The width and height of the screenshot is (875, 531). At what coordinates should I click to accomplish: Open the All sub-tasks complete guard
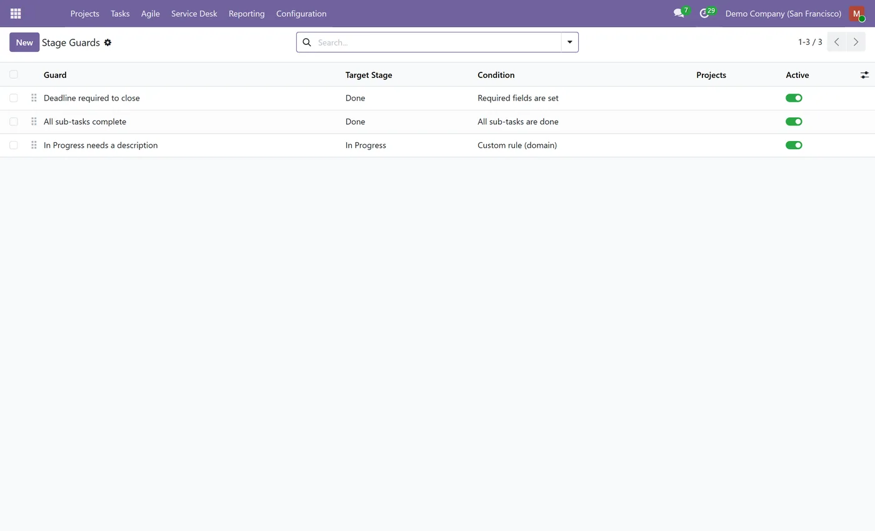point(85,122)
